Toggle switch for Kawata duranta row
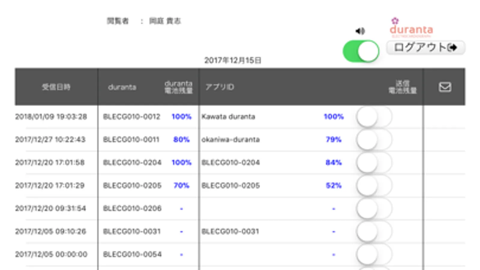Image resolution: width=480 pixels, height=270 pixels. pos(374,116)
